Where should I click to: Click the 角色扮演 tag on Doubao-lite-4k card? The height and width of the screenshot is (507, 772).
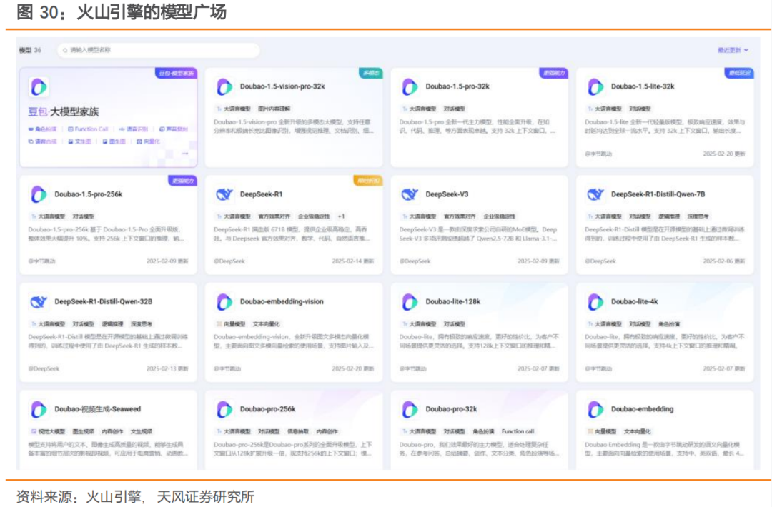point(669,324)
